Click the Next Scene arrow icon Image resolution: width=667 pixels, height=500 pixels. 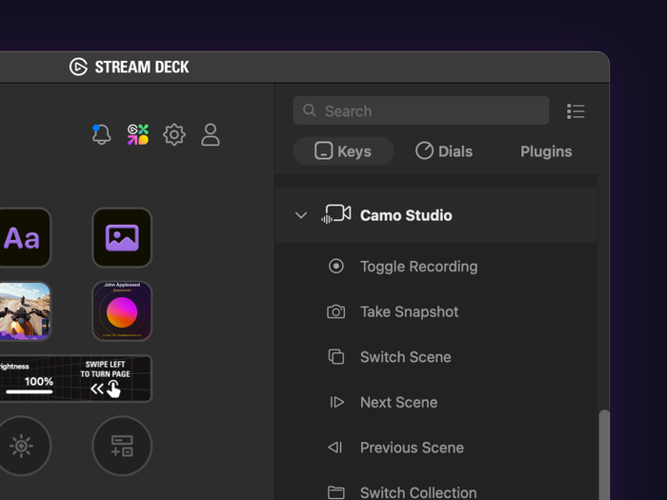click(x=337, y=402)
